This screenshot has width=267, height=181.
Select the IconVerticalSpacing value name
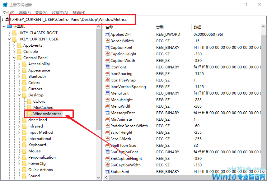128,86
